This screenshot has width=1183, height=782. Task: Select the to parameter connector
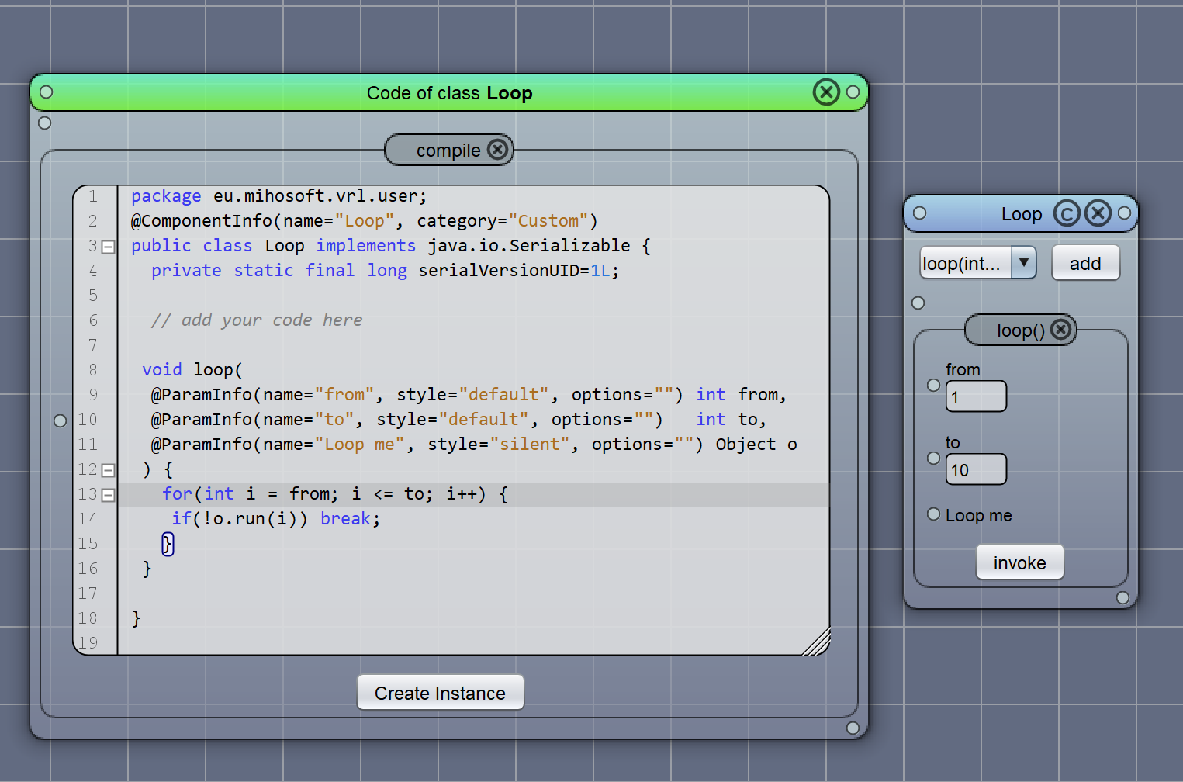pos(933,458)
